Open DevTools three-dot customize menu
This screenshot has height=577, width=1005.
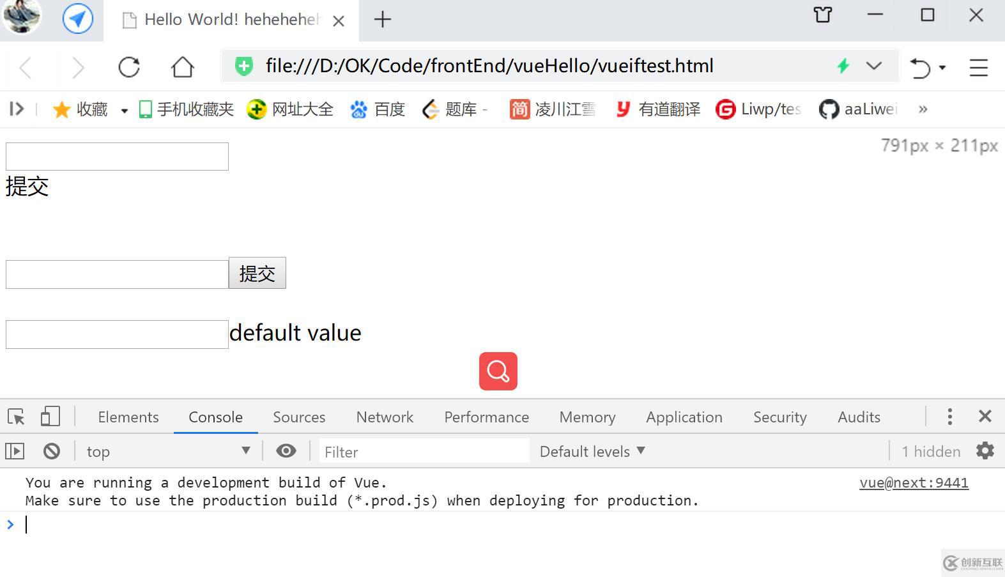tap(950, 417)
